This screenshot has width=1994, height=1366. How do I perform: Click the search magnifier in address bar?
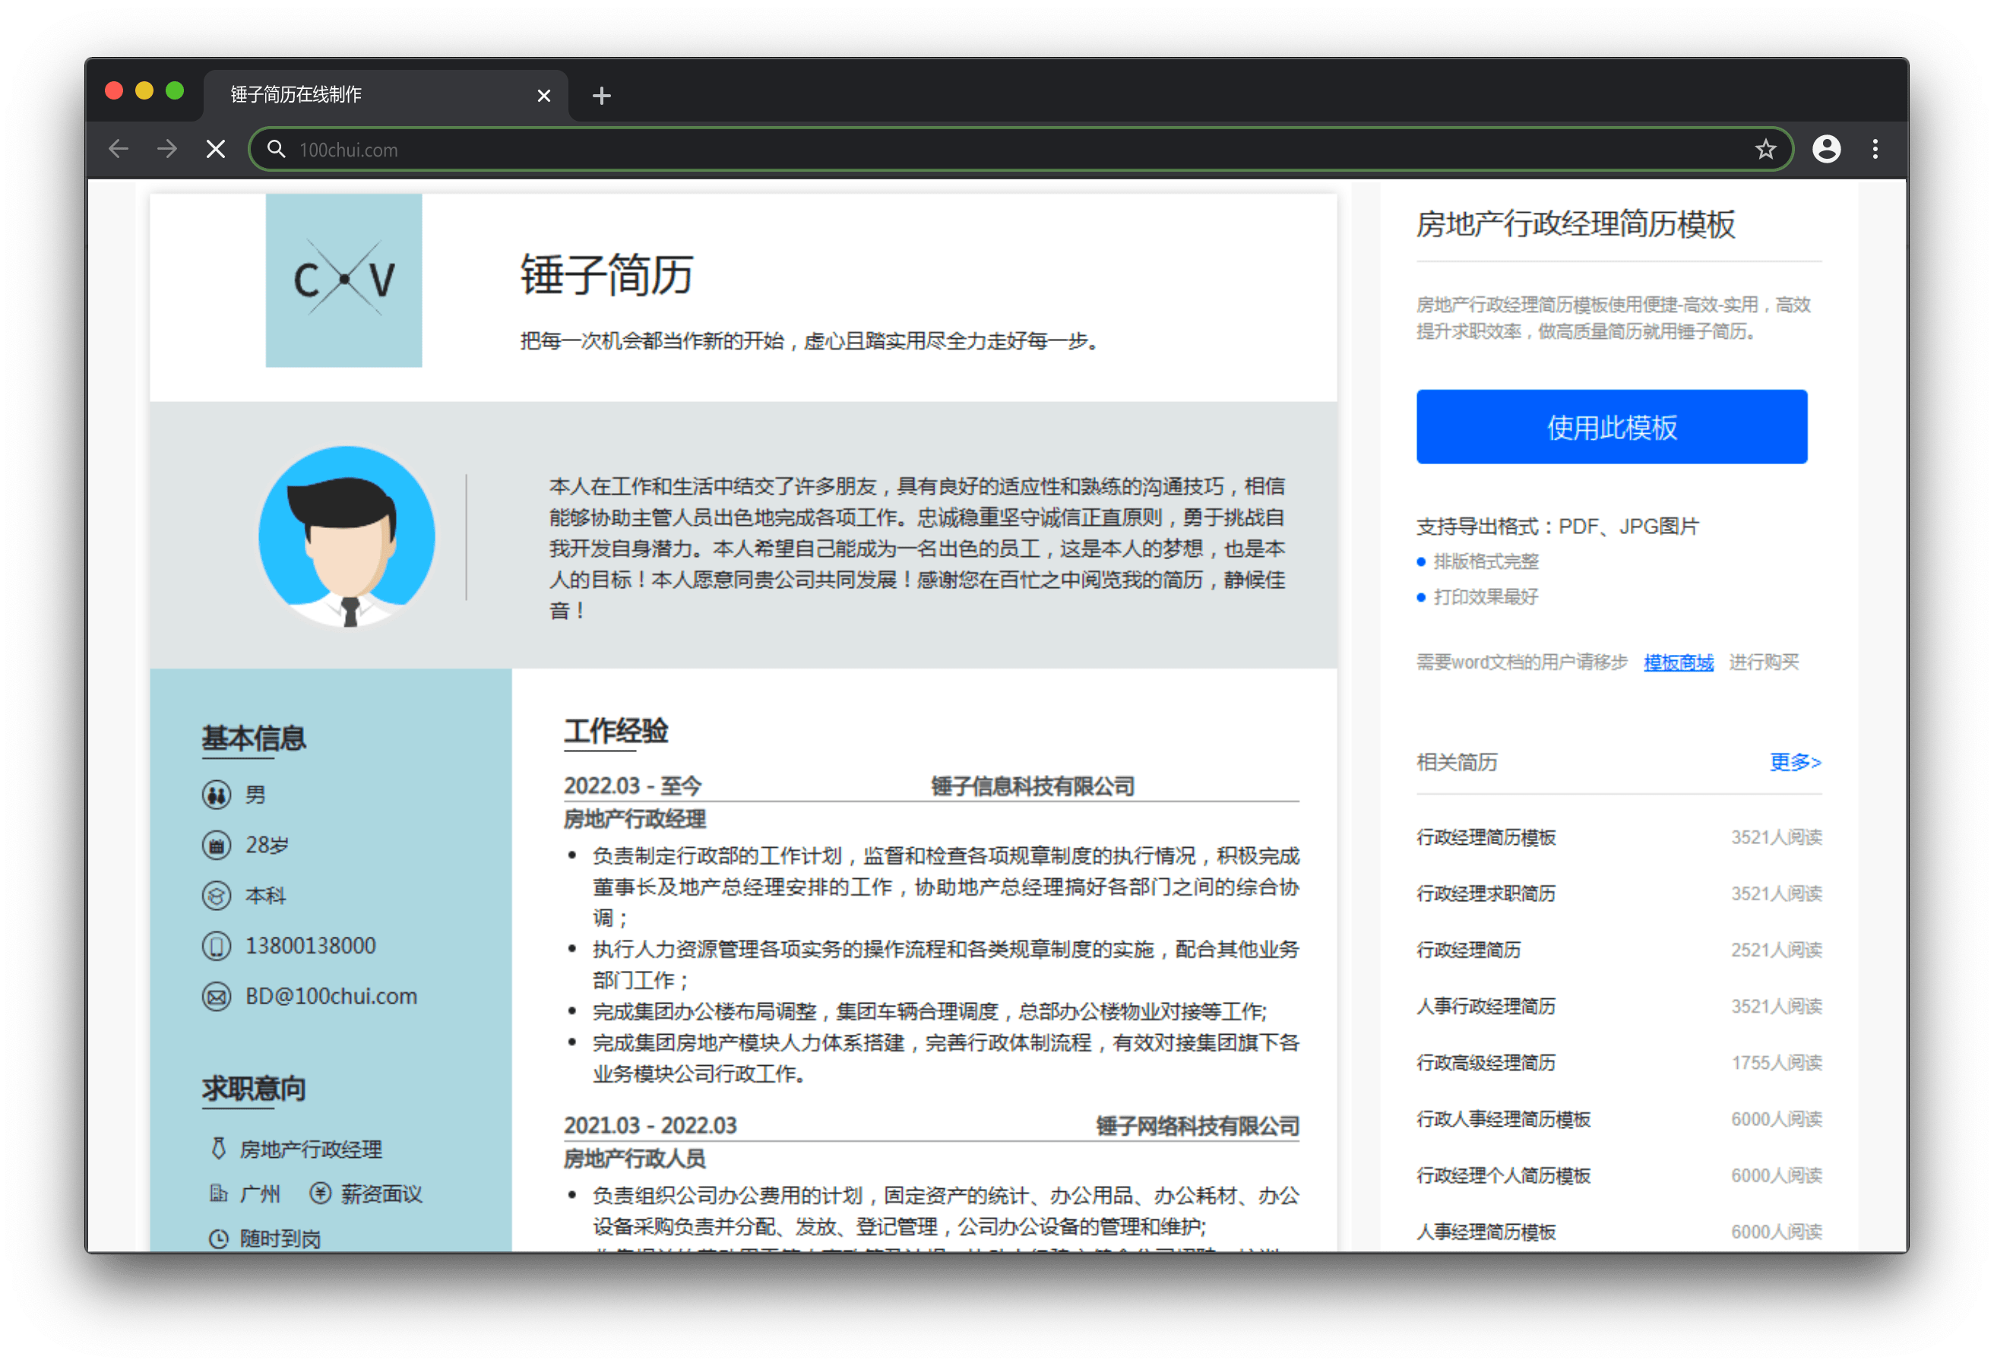click(275, 150)
